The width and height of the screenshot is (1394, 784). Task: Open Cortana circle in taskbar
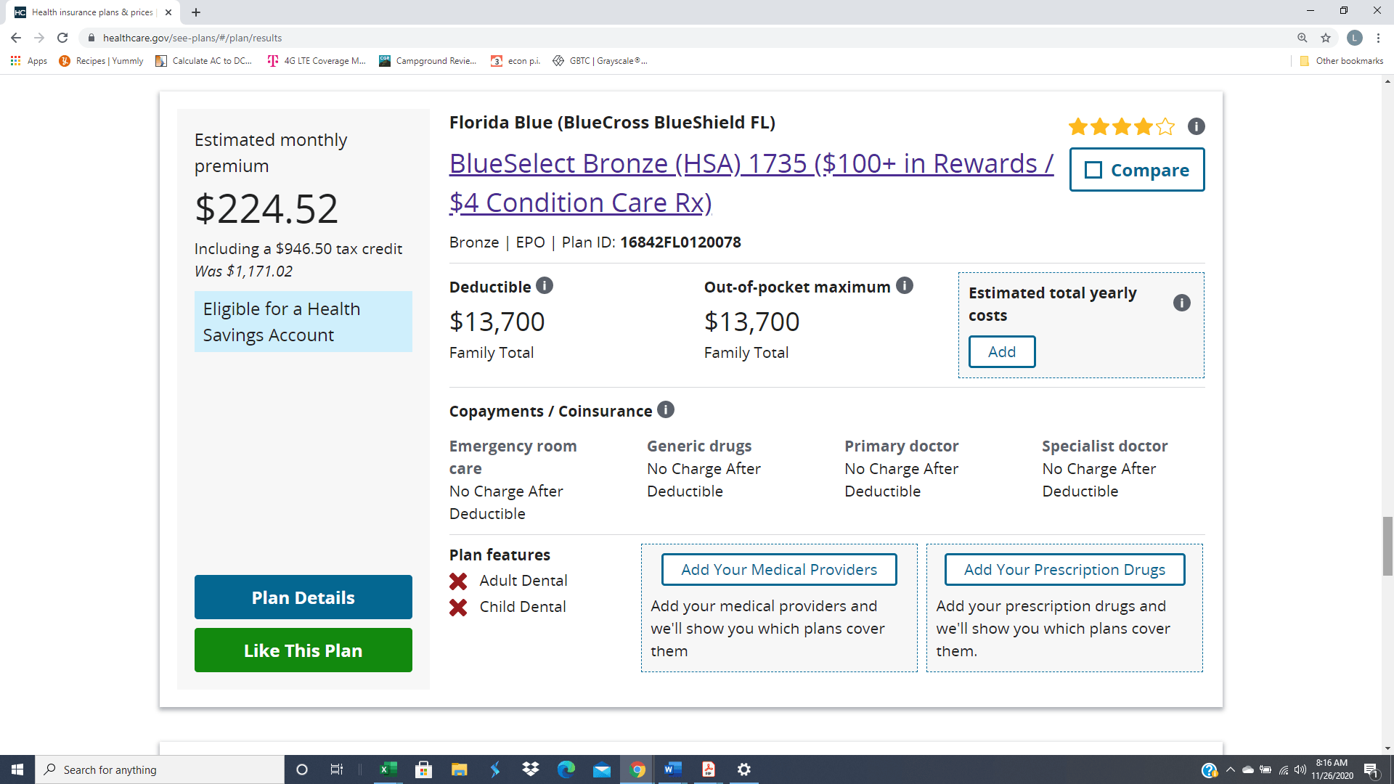(302, 769)
